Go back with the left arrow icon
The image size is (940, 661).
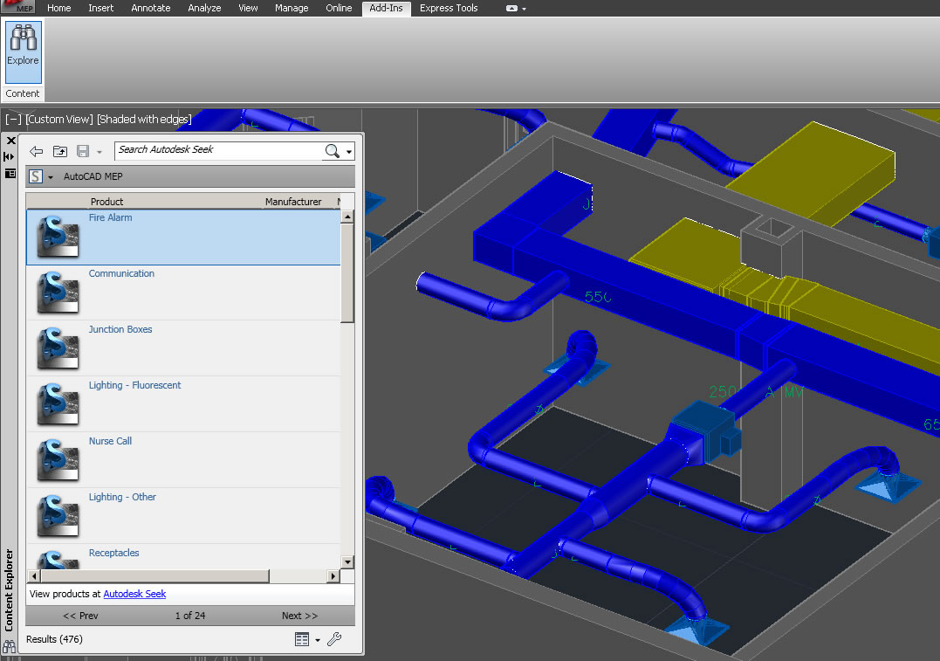(36, 151)
